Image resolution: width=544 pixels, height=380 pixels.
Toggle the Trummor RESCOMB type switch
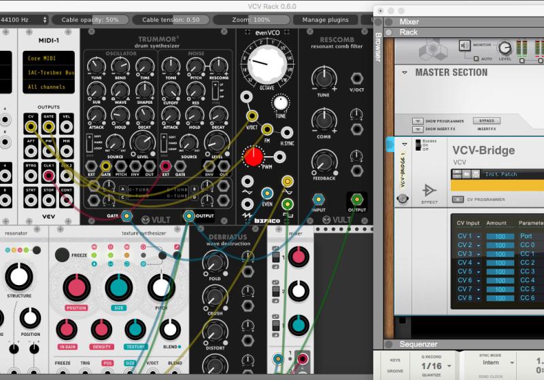(215, 90)
